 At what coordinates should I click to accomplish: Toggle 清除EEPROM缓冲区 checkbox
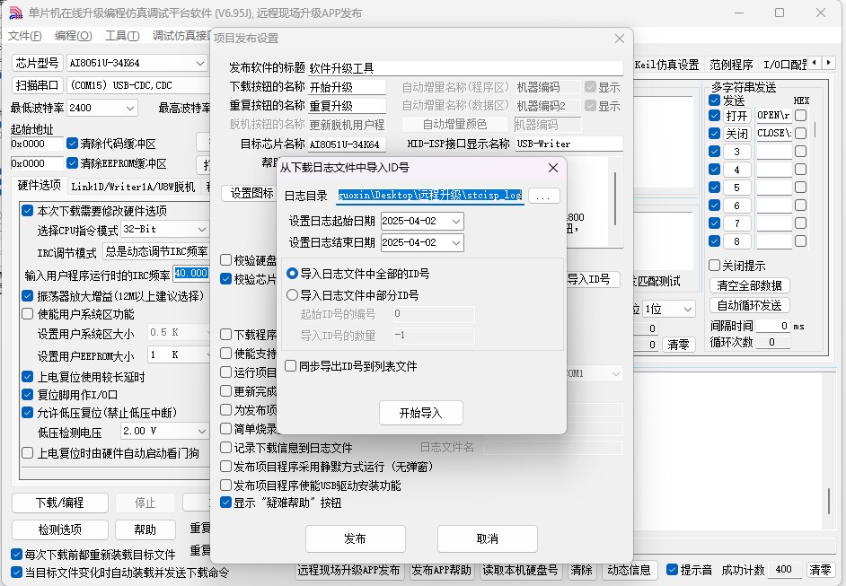[x=73, y=162]
